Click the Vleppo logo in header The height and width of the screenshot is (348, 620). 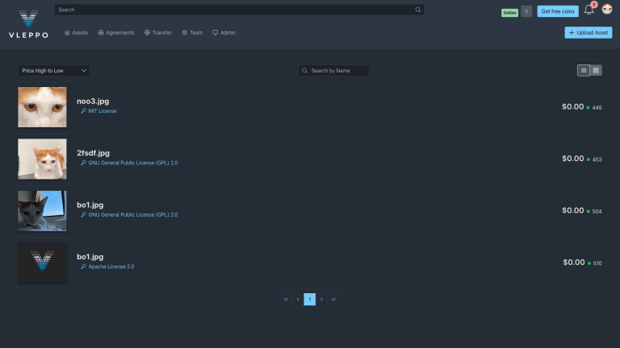(28, 23)
